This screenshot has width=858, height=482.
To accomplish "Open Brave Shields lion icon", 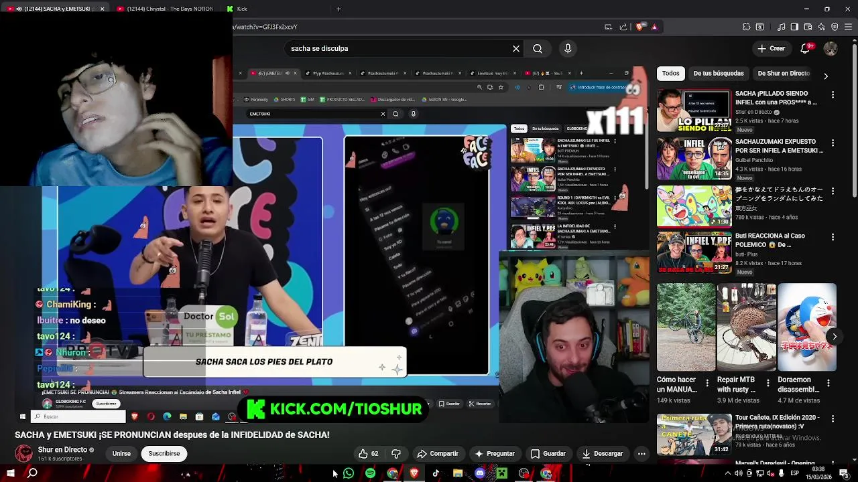I will 639,27.
